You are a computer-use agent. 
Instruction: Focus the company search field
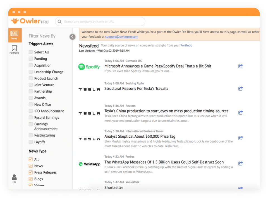100,22
